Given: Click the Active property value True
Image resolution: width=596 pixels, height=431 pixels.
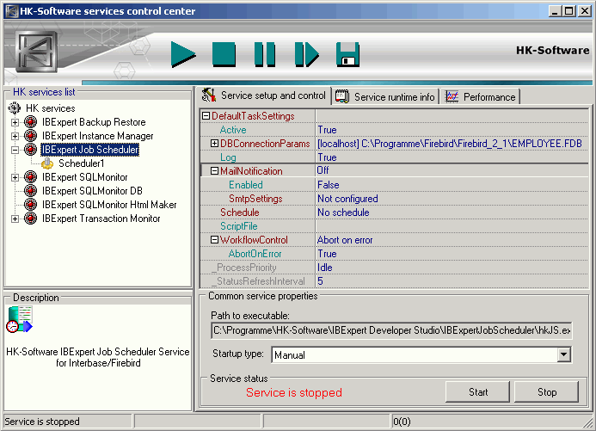Looking at the screenshot, I should tap(328, 130).
